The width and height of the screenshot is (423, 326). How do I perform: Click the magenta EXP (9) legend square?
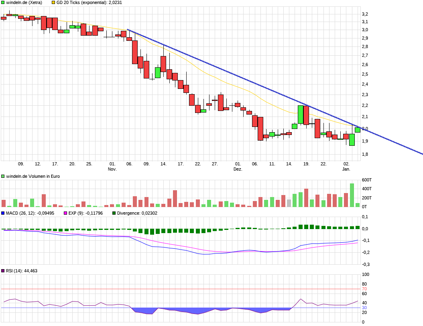pos(65,213)
